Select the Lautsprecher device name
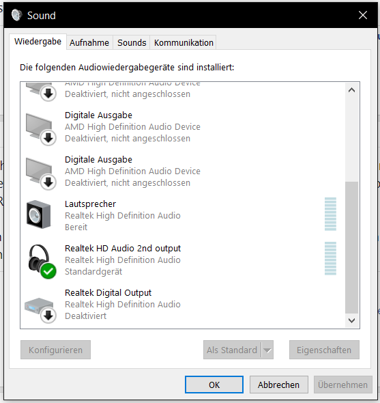380x403 pixels. (x=90, y=204)
